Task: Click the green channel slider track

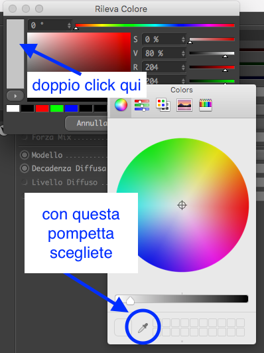Action: pyautogui.click(x=212, y=81)
